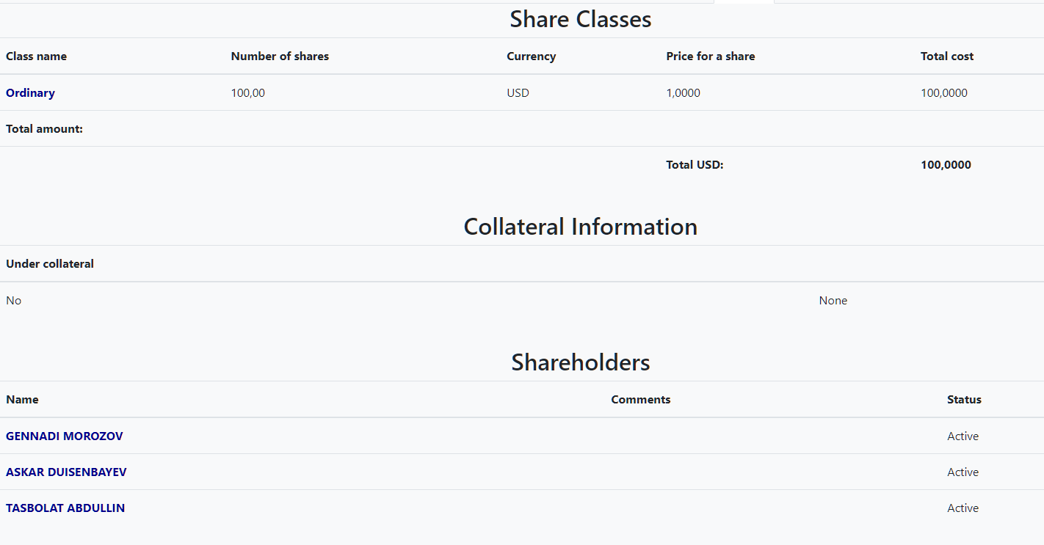Click the Under collateral column header
Screen dimensions: 1044x545
[50, 264]
